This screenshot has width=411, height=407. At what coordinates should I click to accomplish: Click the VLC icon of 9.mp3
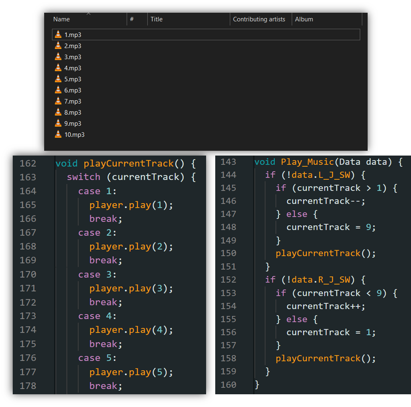click(x=58, y=123)
